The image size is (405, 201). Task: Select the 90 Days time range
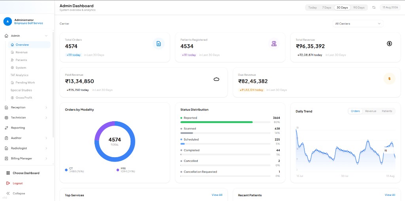click(359, 8)
